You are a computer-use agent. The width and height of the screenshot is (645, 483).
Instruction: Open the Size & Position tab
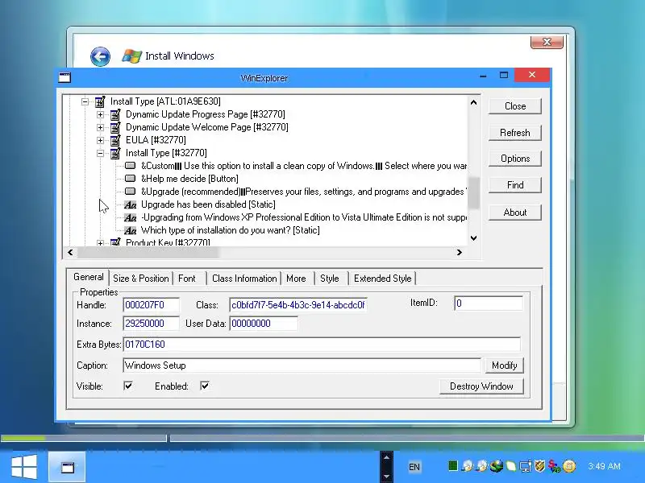point(140,279)
